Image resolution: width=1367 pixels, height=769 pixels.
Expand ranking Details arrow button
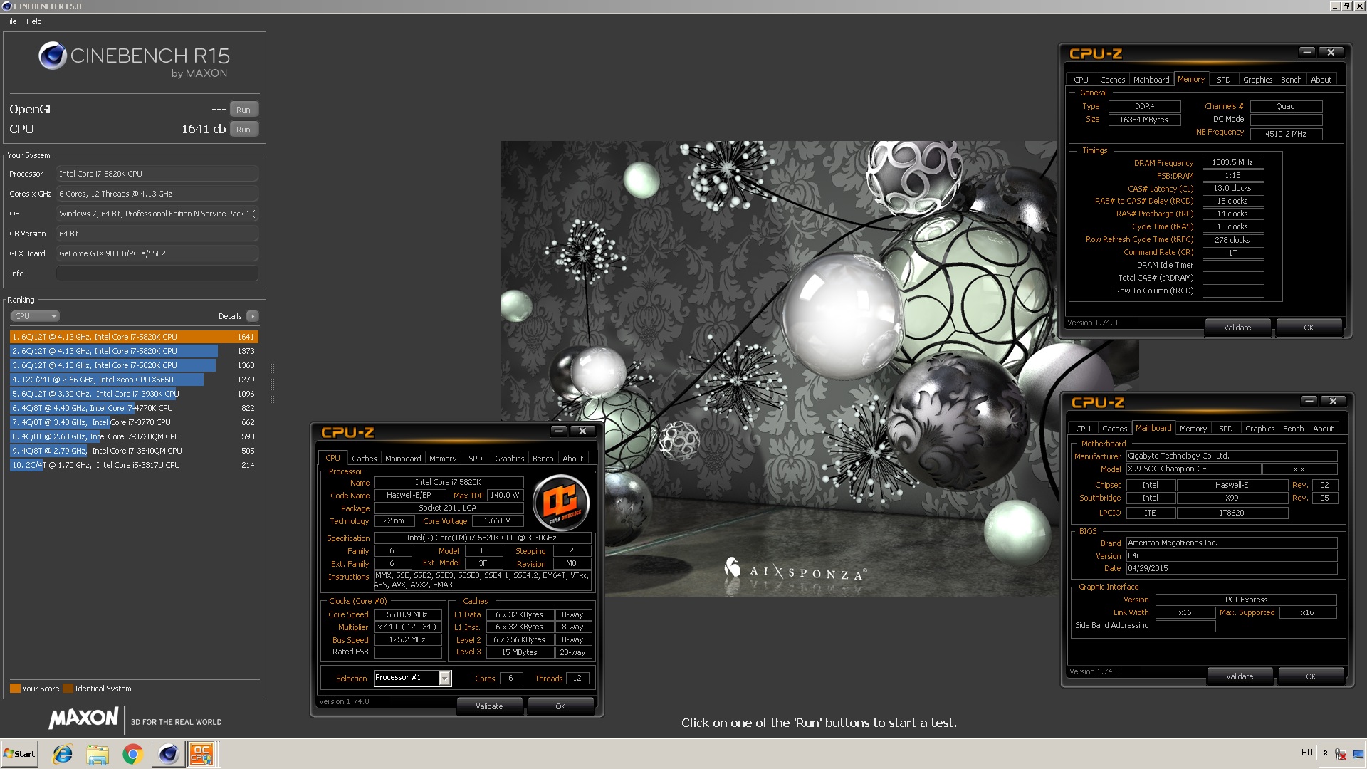(x=253, y=316)
